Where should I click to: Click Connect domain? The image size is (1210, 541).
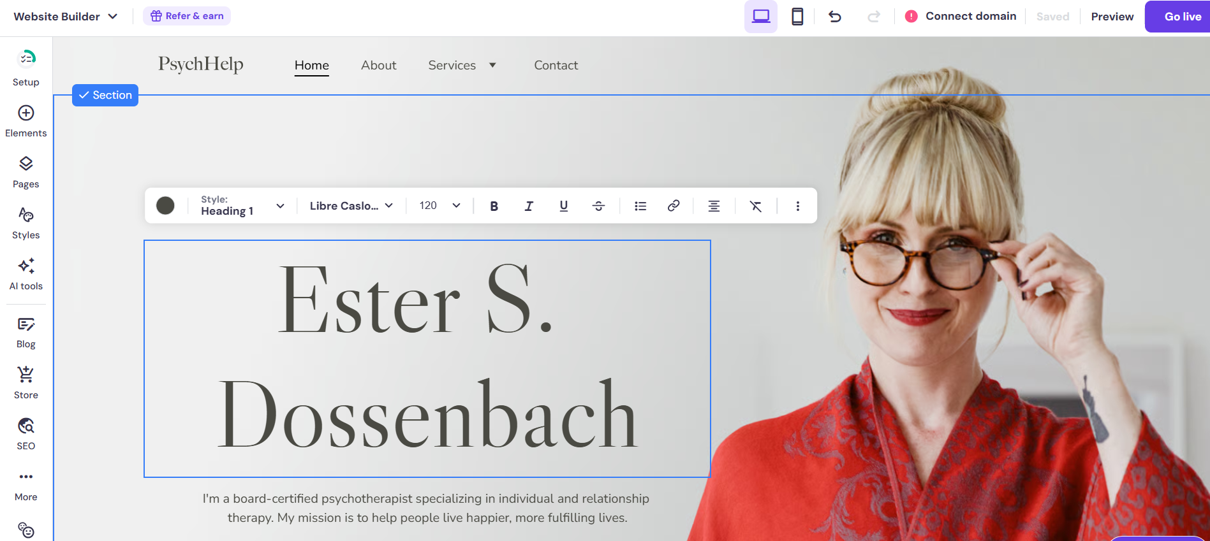971,16
